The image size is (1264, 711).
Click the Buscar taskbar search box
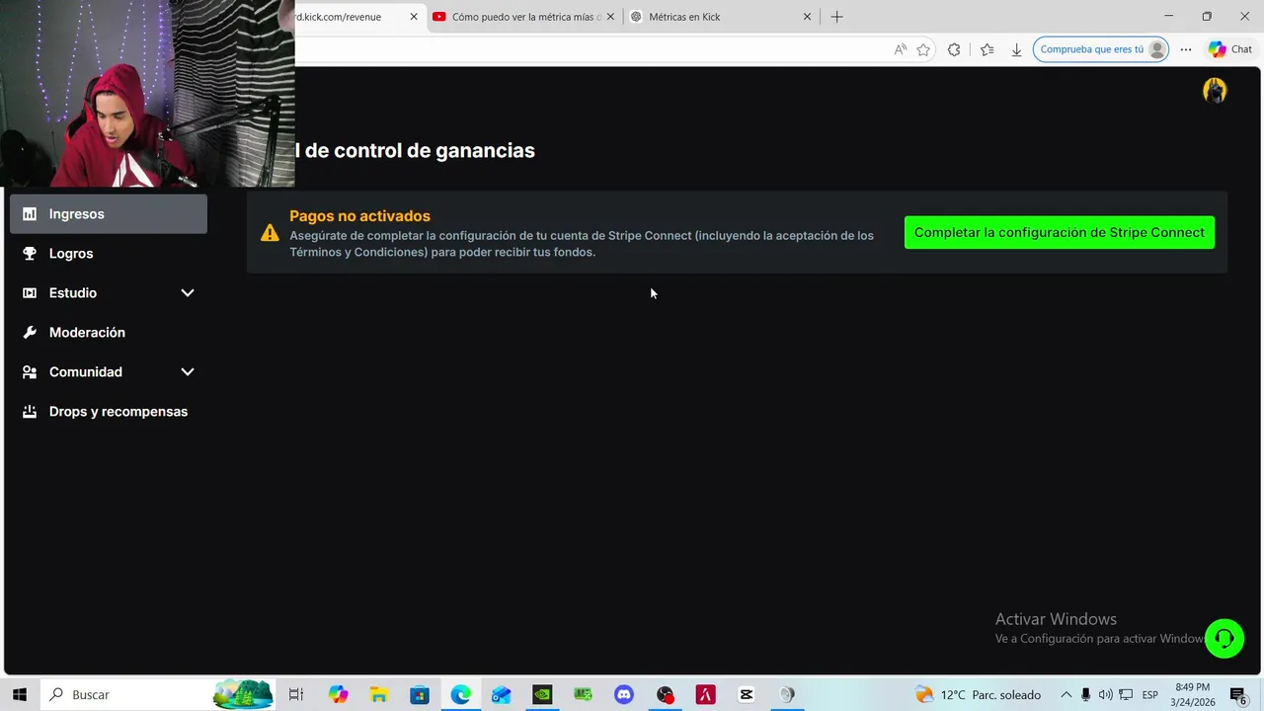coord(158,694)
